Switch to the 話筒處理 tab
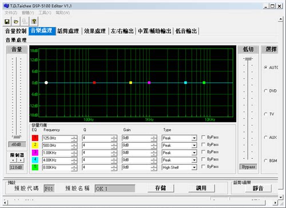 68,31
